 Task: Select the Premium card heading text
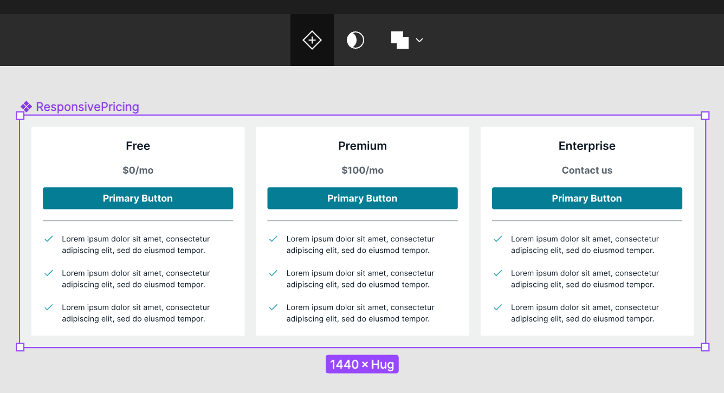tap(362, 146)
